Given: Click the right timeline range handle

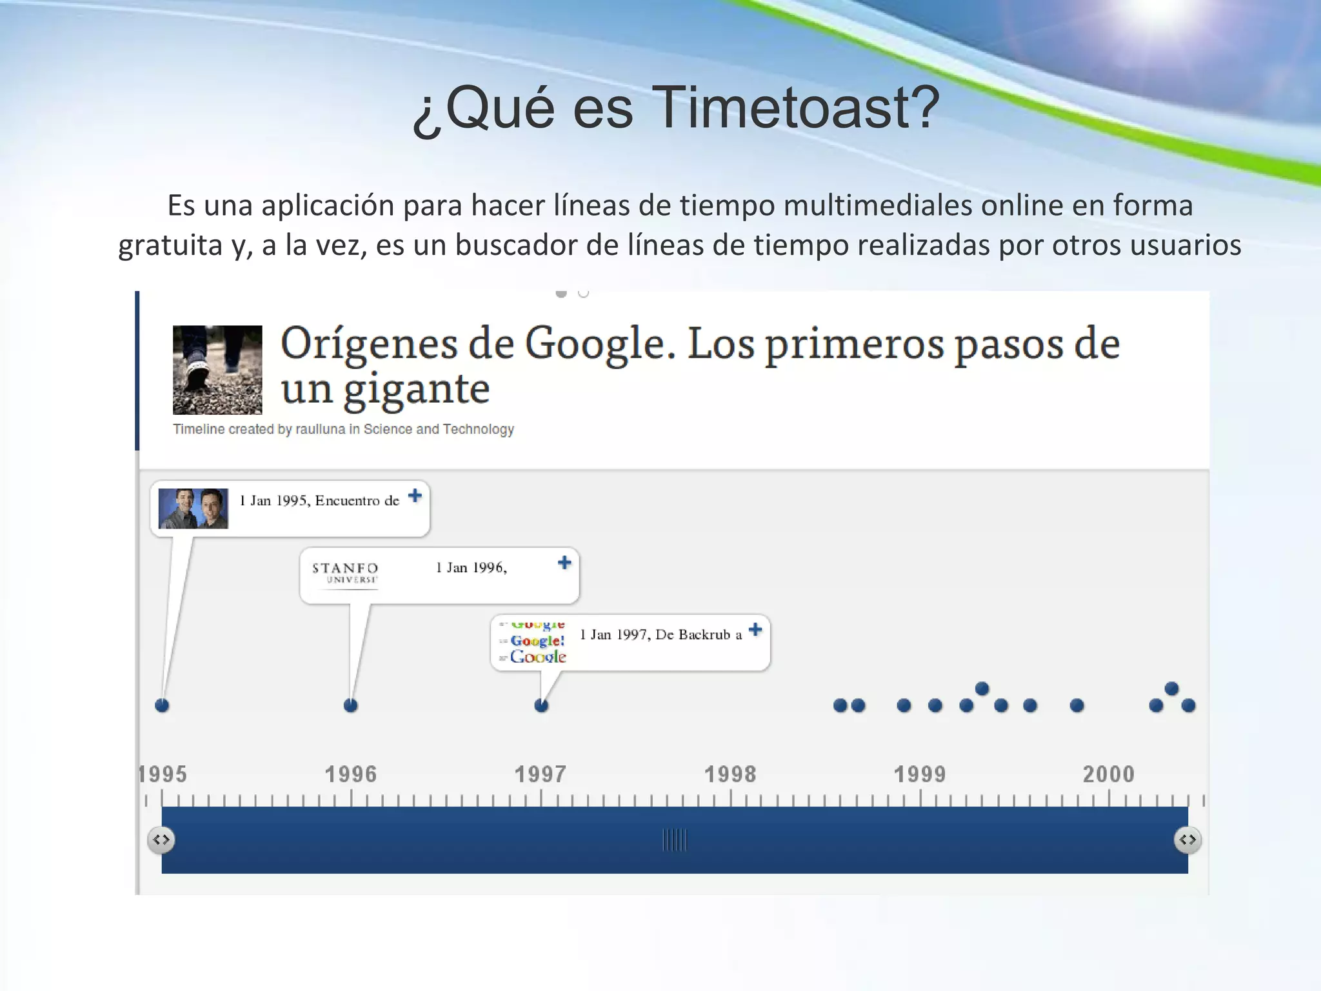Looking at the screenshot, I should 1187,839.
